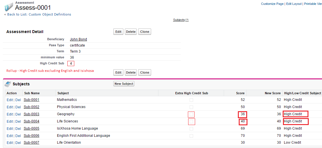Open Sub-0005 record

point(32,129)
